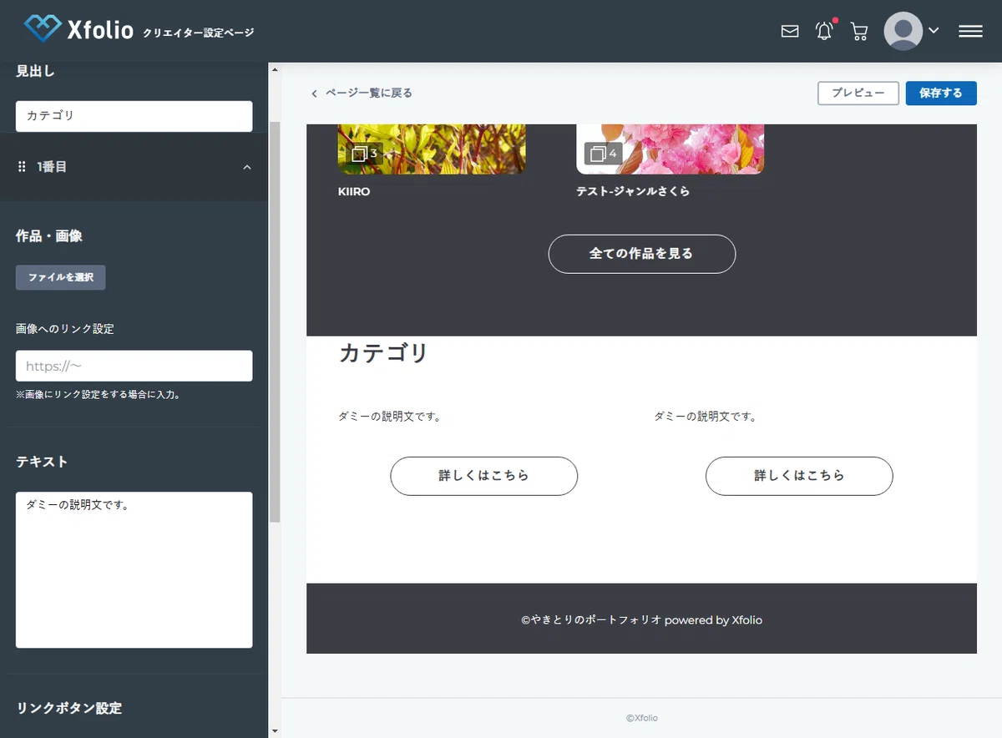The height and width of the screenshot is (738, 1002).
Task: Click the テキスト textarea
Action: pos(134,569)
